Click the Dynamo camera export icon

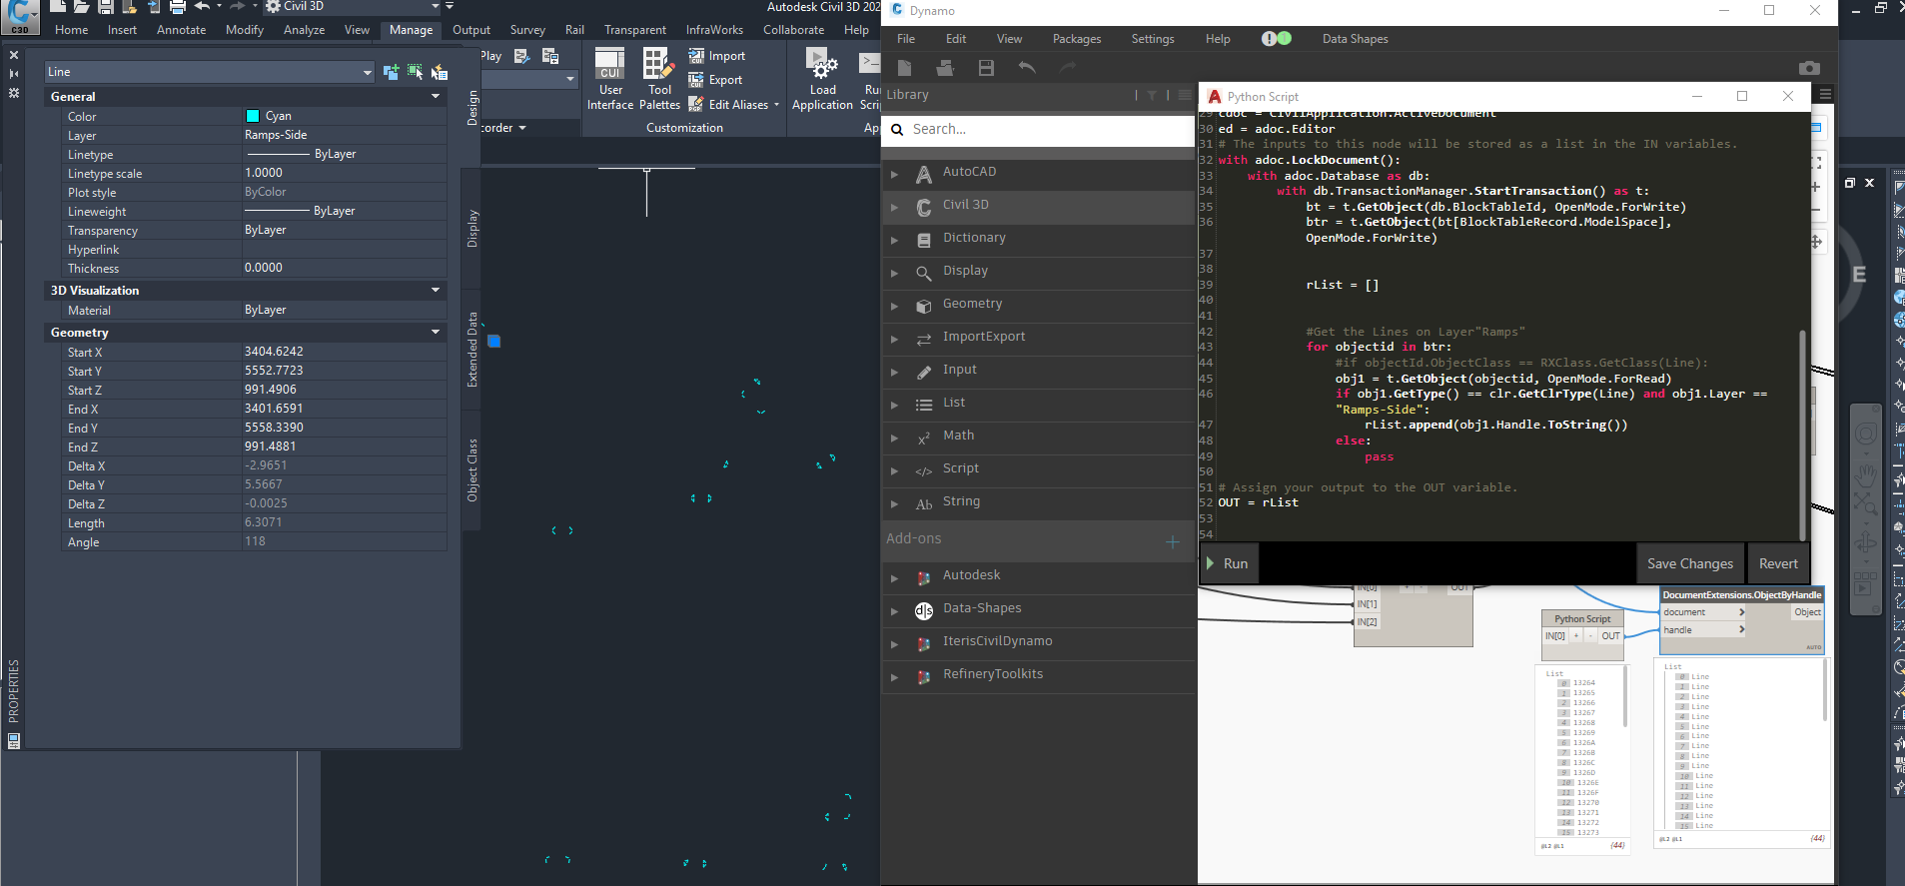(x=1809, y=68)
